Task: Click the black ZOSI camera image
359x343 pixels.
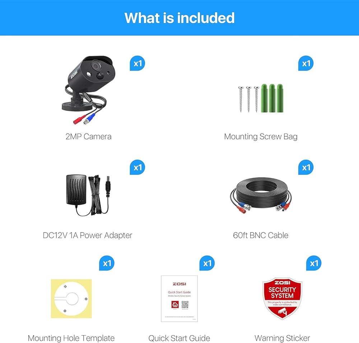Action: point(88,90)
